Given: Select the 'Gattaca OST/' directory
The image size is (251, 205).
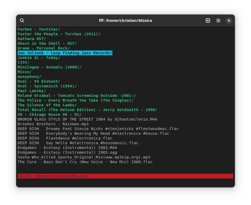Looking at the screenshot, I should pos(32,39).
